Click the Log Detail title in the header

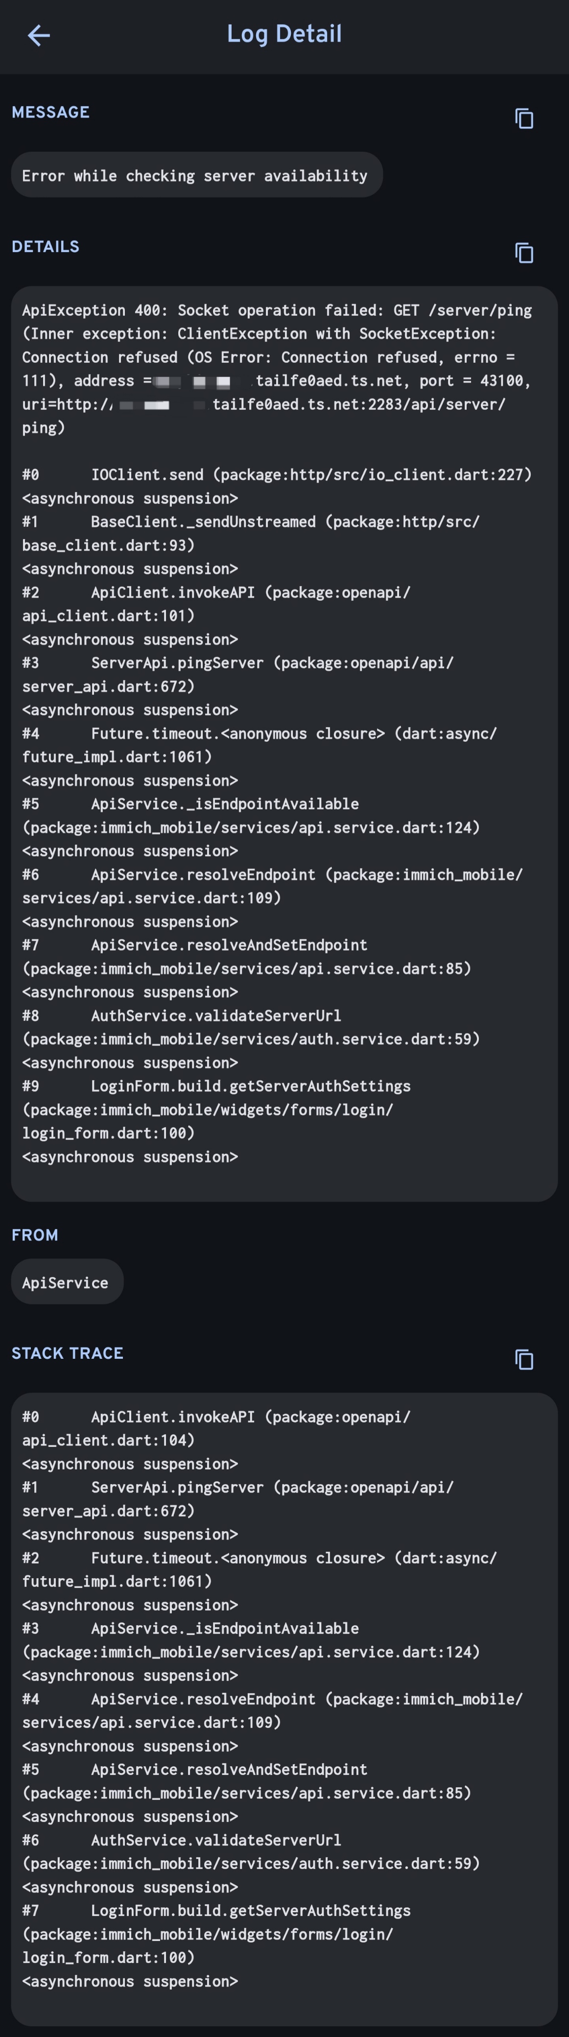coord(284,34)
